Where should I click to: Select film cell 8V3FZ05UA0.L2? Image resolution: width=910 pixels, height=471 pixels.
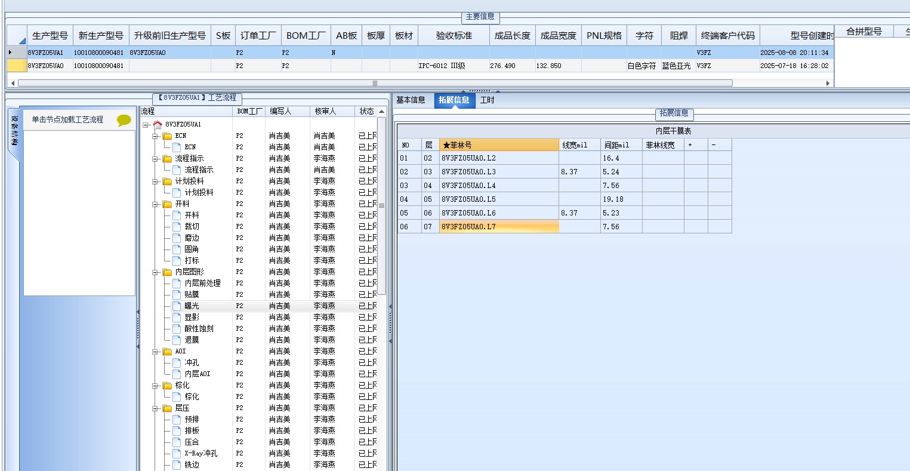(499, 158)
